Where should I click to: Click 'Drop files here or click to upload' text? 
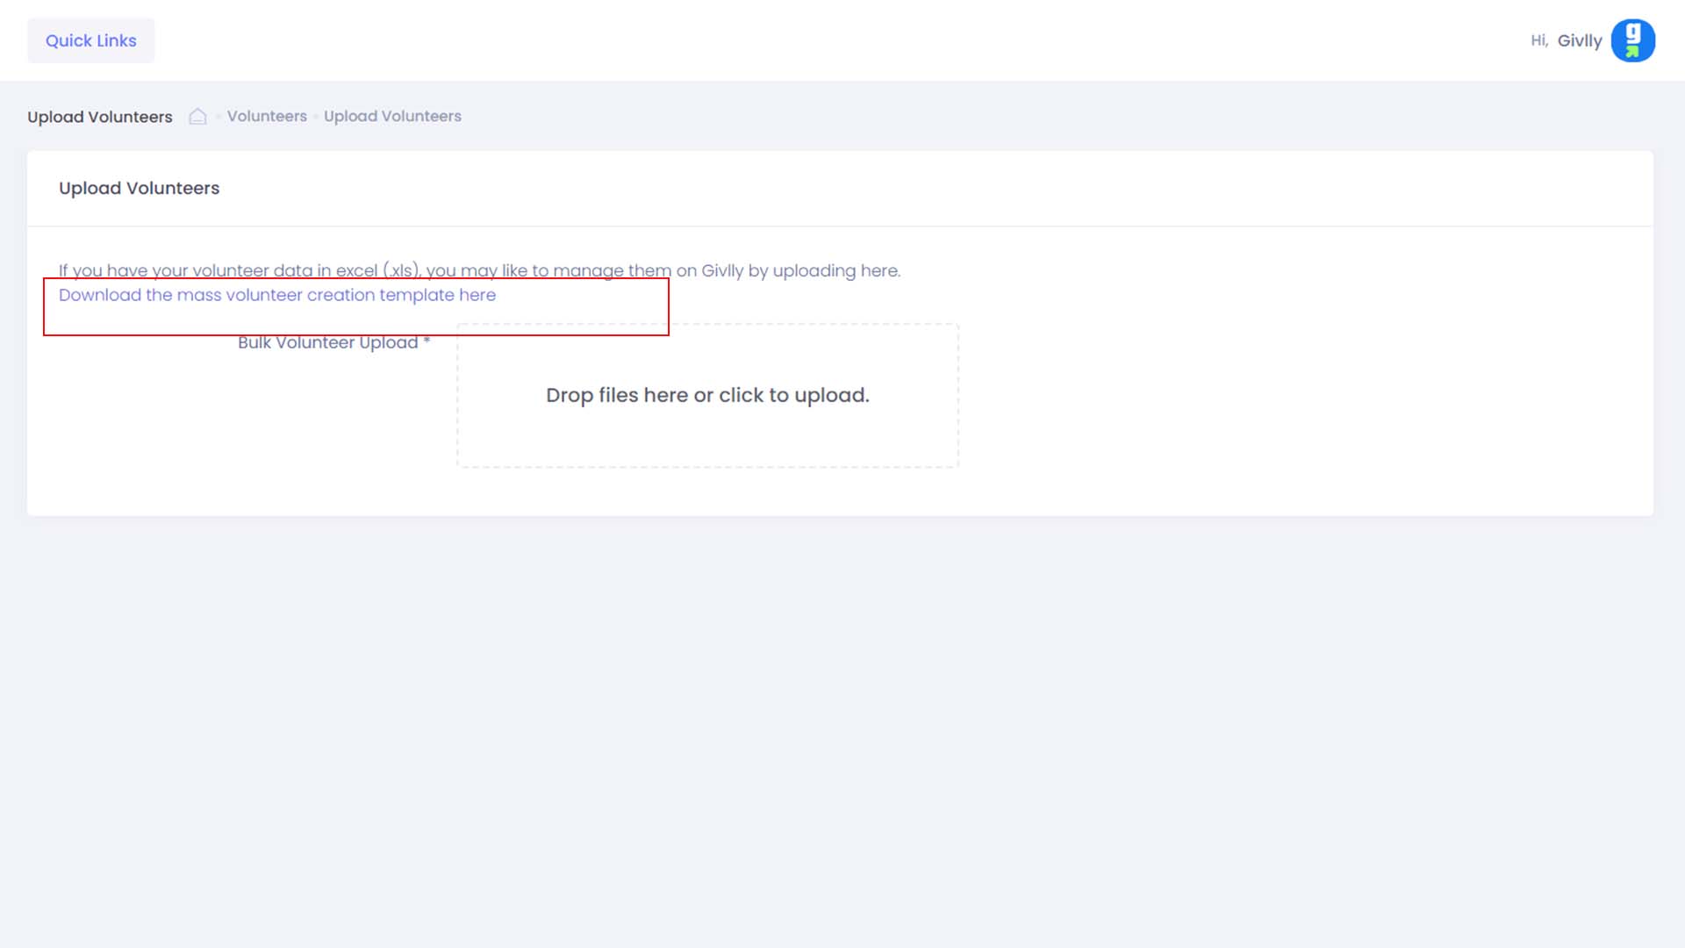tap(707, 395)
